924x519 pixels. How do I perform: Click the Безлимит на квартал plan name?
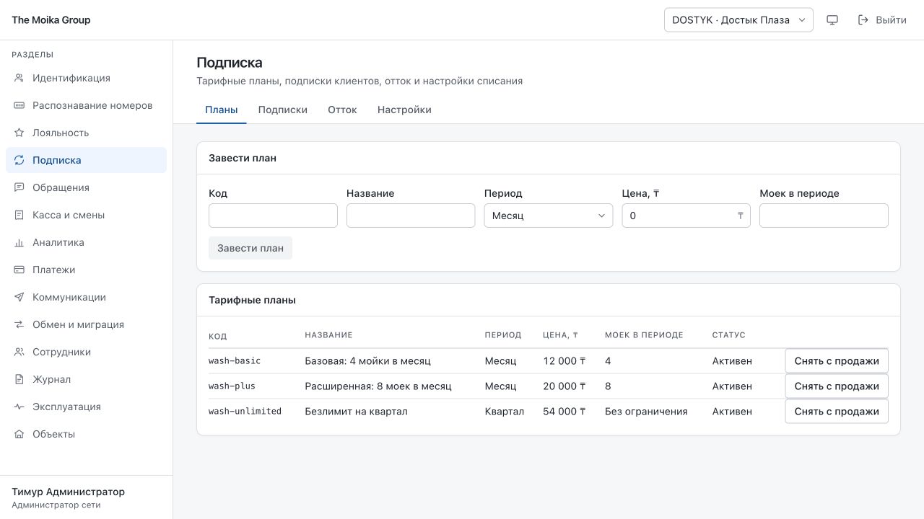click(x=356, y=412)
